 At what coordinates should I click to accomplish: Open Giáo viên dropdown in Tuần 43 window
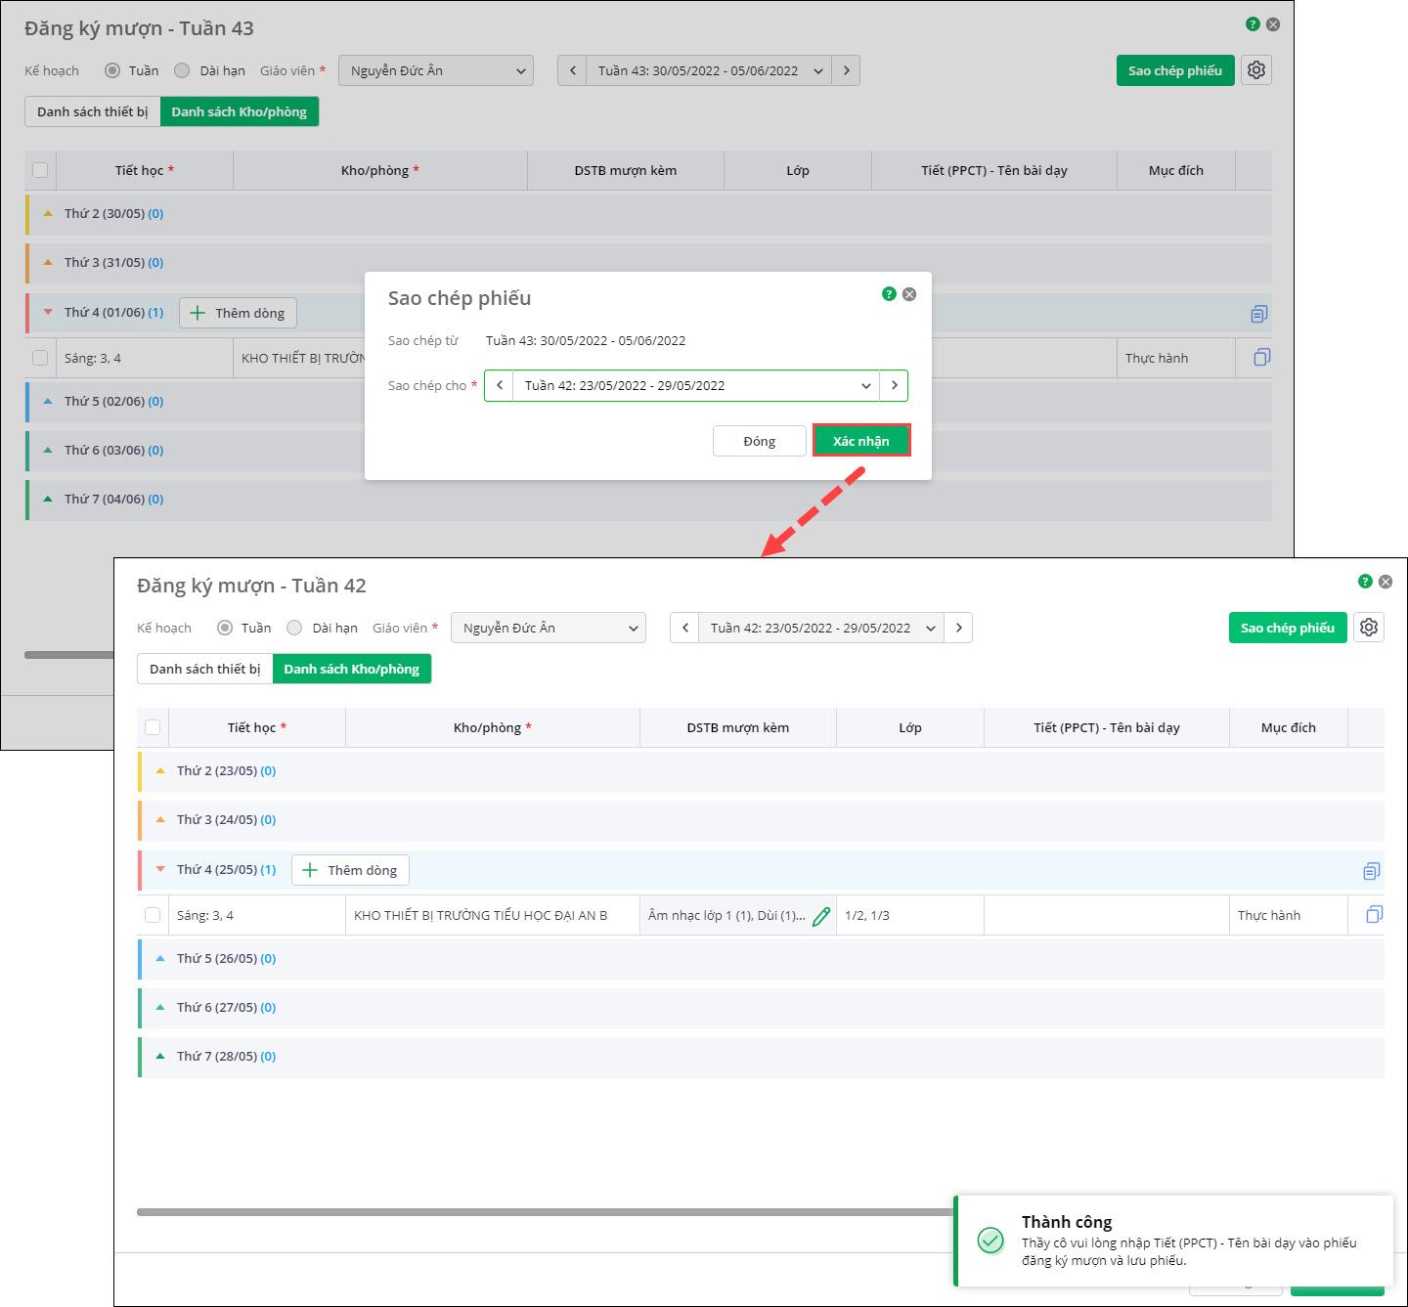(436, 70)
